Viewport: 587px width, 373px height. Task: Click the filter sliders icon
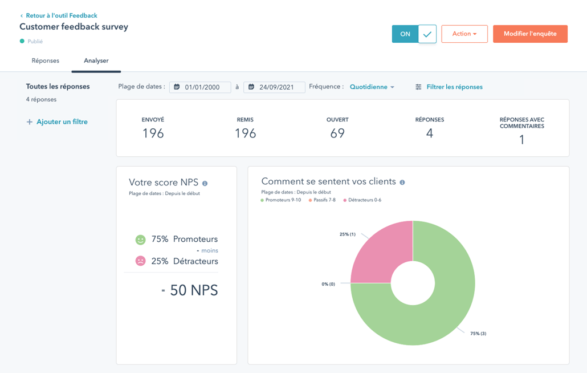(x=418, y=87)
